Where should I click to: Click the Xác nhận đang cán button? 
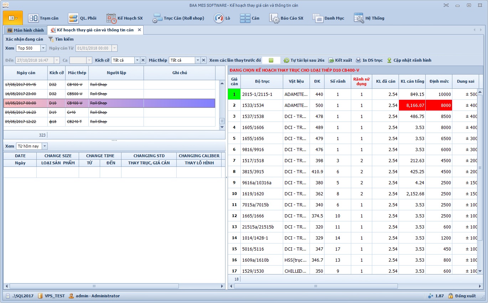(x=24, y=39)
